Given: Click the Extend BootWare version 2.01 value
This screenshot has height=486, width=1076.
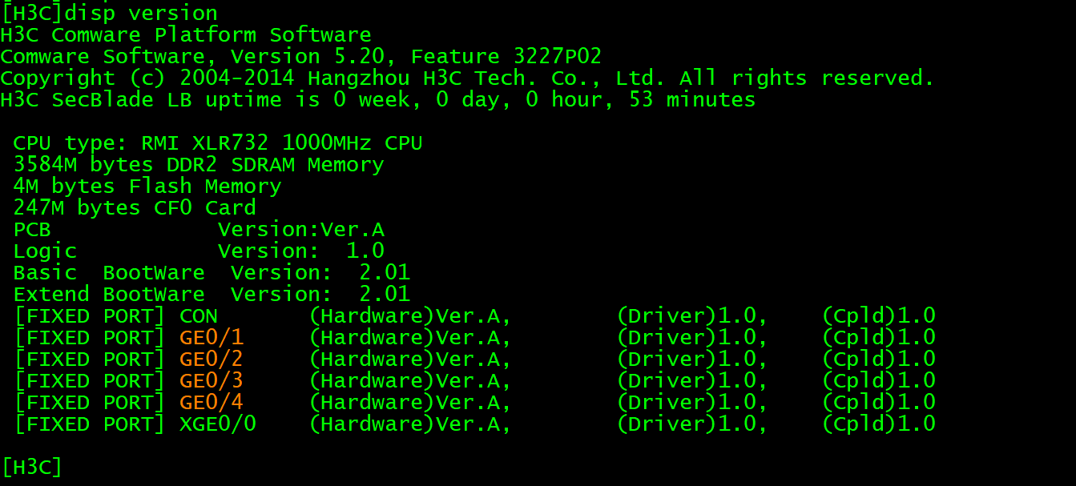Looking at the screenshot, I should point(385,295).
